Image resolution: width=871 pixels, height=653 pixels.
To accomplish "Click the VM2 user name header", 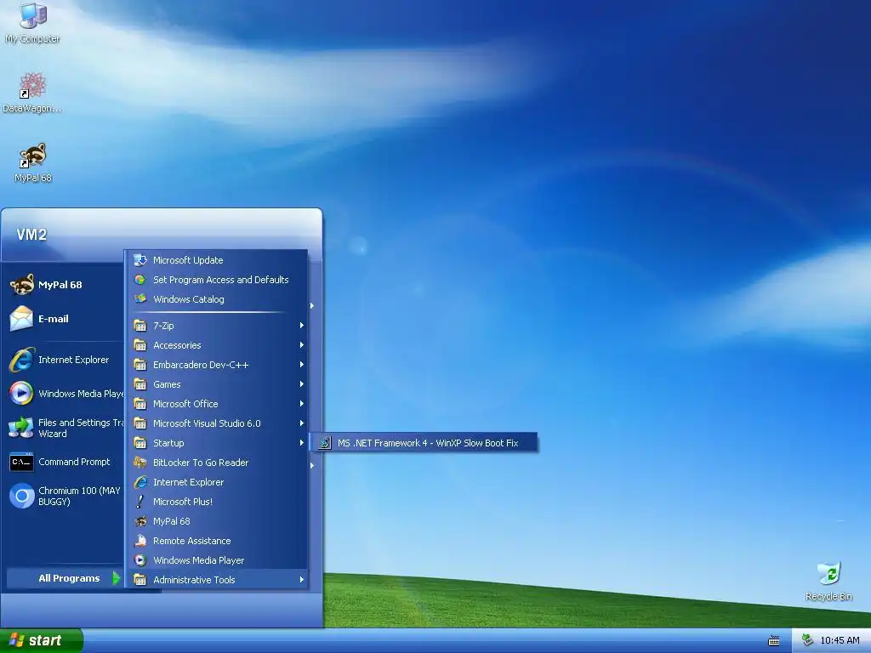I will tap(31, 235).
